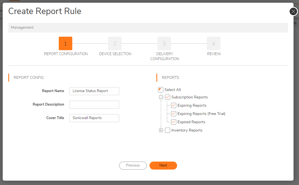
Task: Collapse the Subscription Reports tree node
Action: point(161,97)
